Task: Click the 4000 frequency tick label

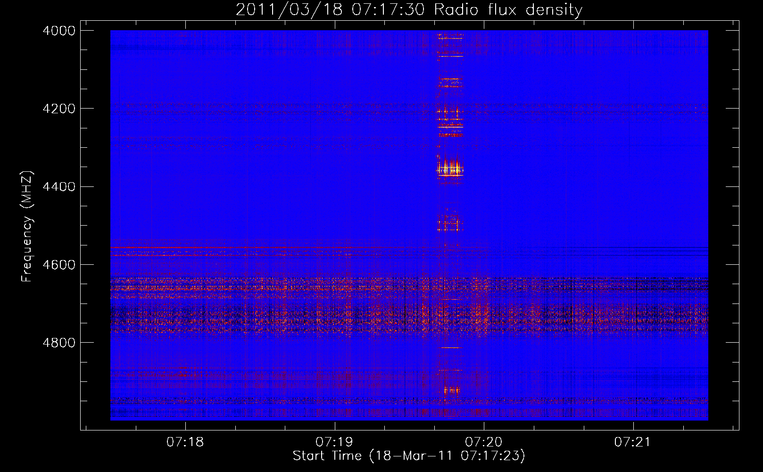Action: pyautogui.click(x=59, y=31)
